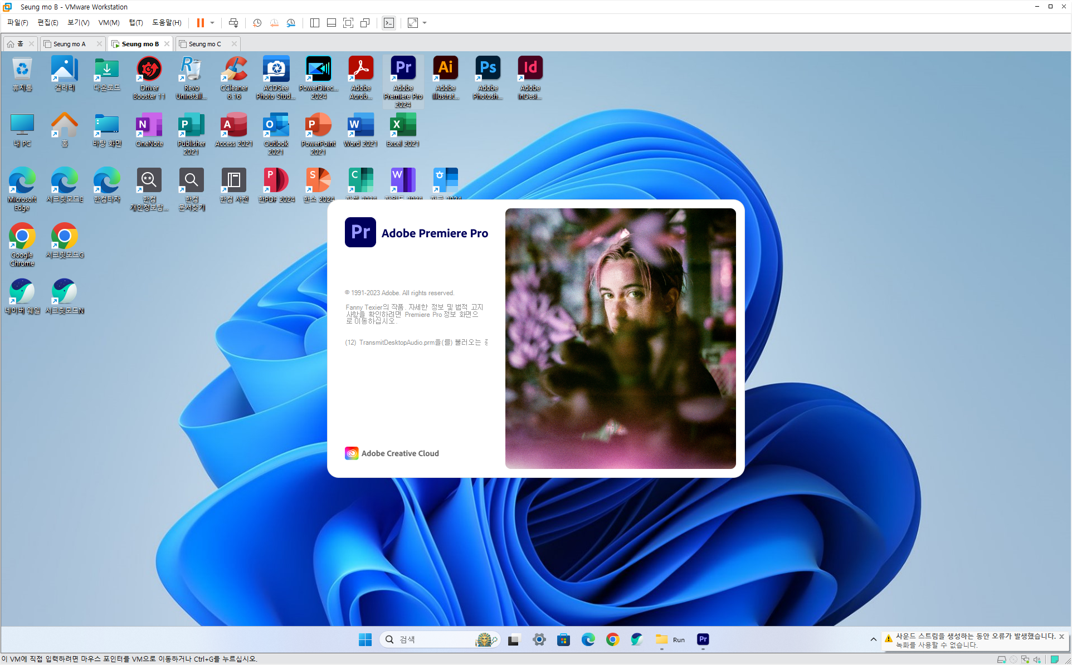Image resolution: width=1072 pixels, height=665 pixels.
Task: Close the sound stream error notification
Action: click(1061, 636)
